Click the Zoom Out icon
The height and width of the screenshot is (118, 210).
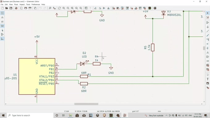pos(68,8)
